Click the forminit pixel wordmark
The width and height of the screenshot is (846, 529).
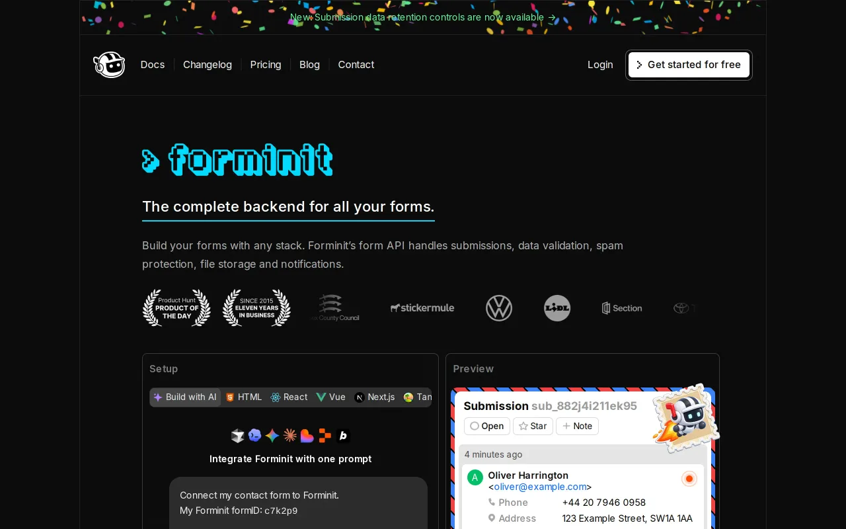coord(237,159)
